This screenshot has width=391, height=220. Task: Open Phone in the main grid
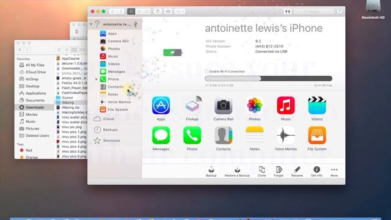click(192, 136)
